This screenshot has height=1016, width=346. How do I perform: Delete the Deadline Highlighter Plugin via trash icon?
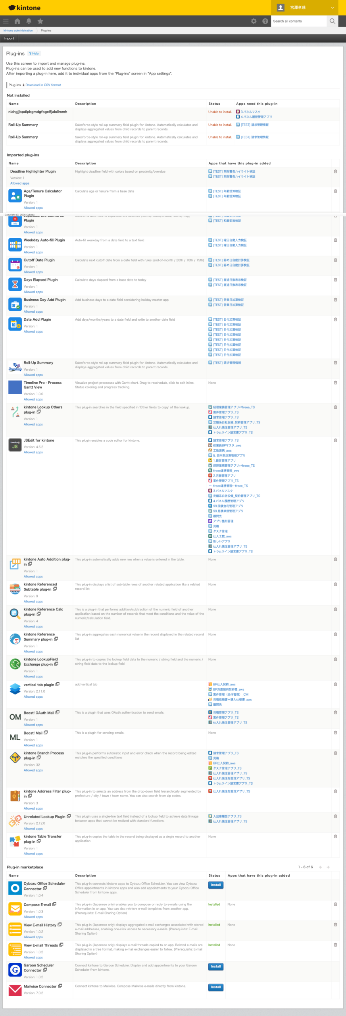[335, 171]
